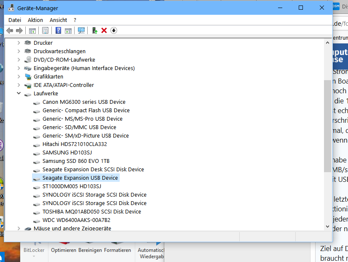Click the Back arrow toolbar icon
The height and width of the screenshot is (262, 348).
tap(10, 30)
